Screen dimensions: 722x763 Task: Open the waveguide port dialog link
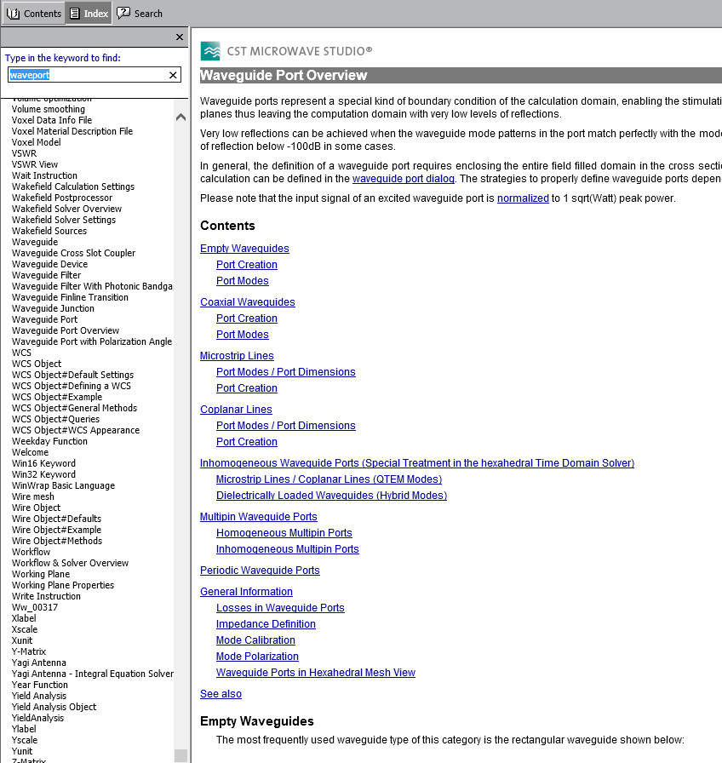(404, 179)
